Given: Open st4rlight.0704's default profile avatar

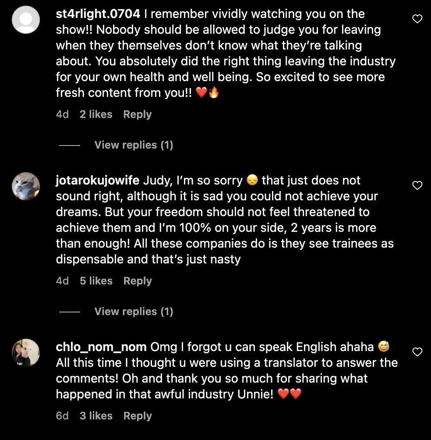Looking at the screenshot, I should [26, 20].
